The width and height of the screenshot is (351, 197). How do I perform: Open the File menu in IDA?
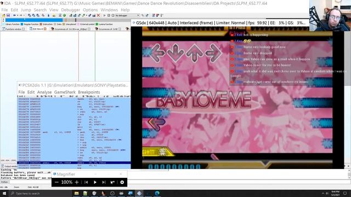click(x=4, y=10)
